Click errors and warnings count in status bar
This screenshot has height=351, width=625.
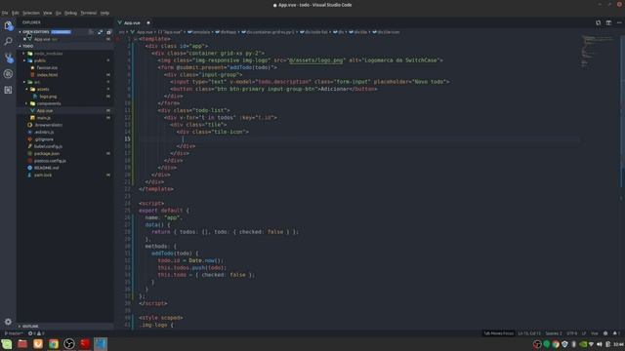click(x=36, y=333)
